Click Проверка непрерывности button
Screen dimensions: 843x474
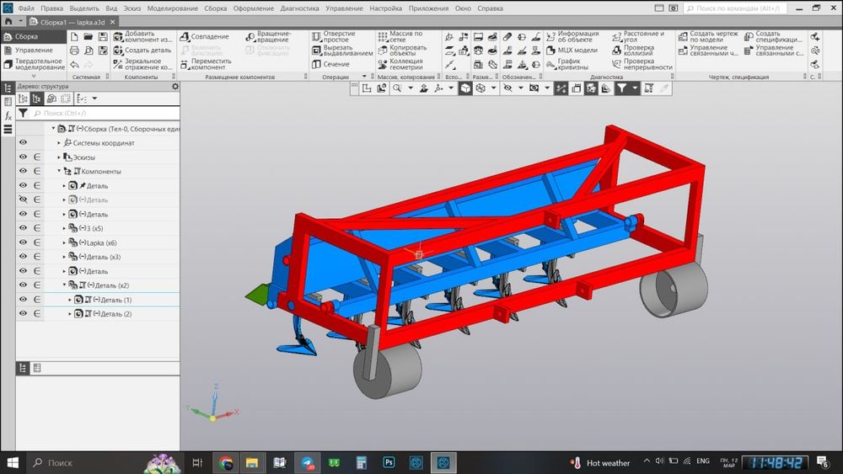(642, 65)
